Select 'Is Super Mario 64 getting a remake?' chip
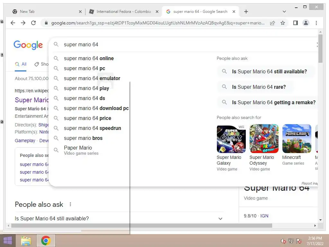329x247 pixels. coord(268,103)
